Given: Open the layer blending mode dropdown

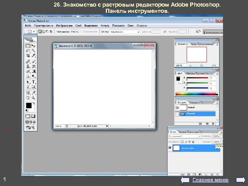Looking at the screenshot, I should coord(185,136).
